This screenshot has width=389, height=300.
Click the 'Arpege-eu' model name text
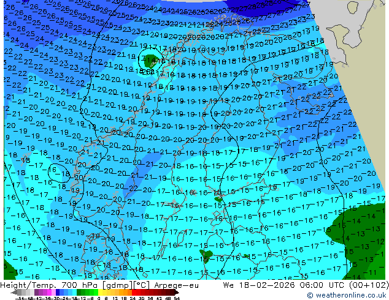pyautogui.click(x=176, y=285)
